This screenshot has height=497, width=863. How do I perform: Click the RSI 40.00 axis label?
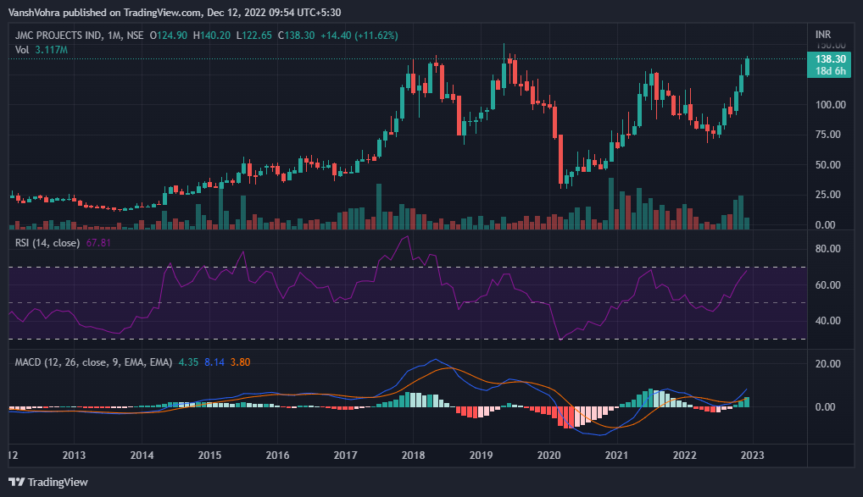point(827,321)
